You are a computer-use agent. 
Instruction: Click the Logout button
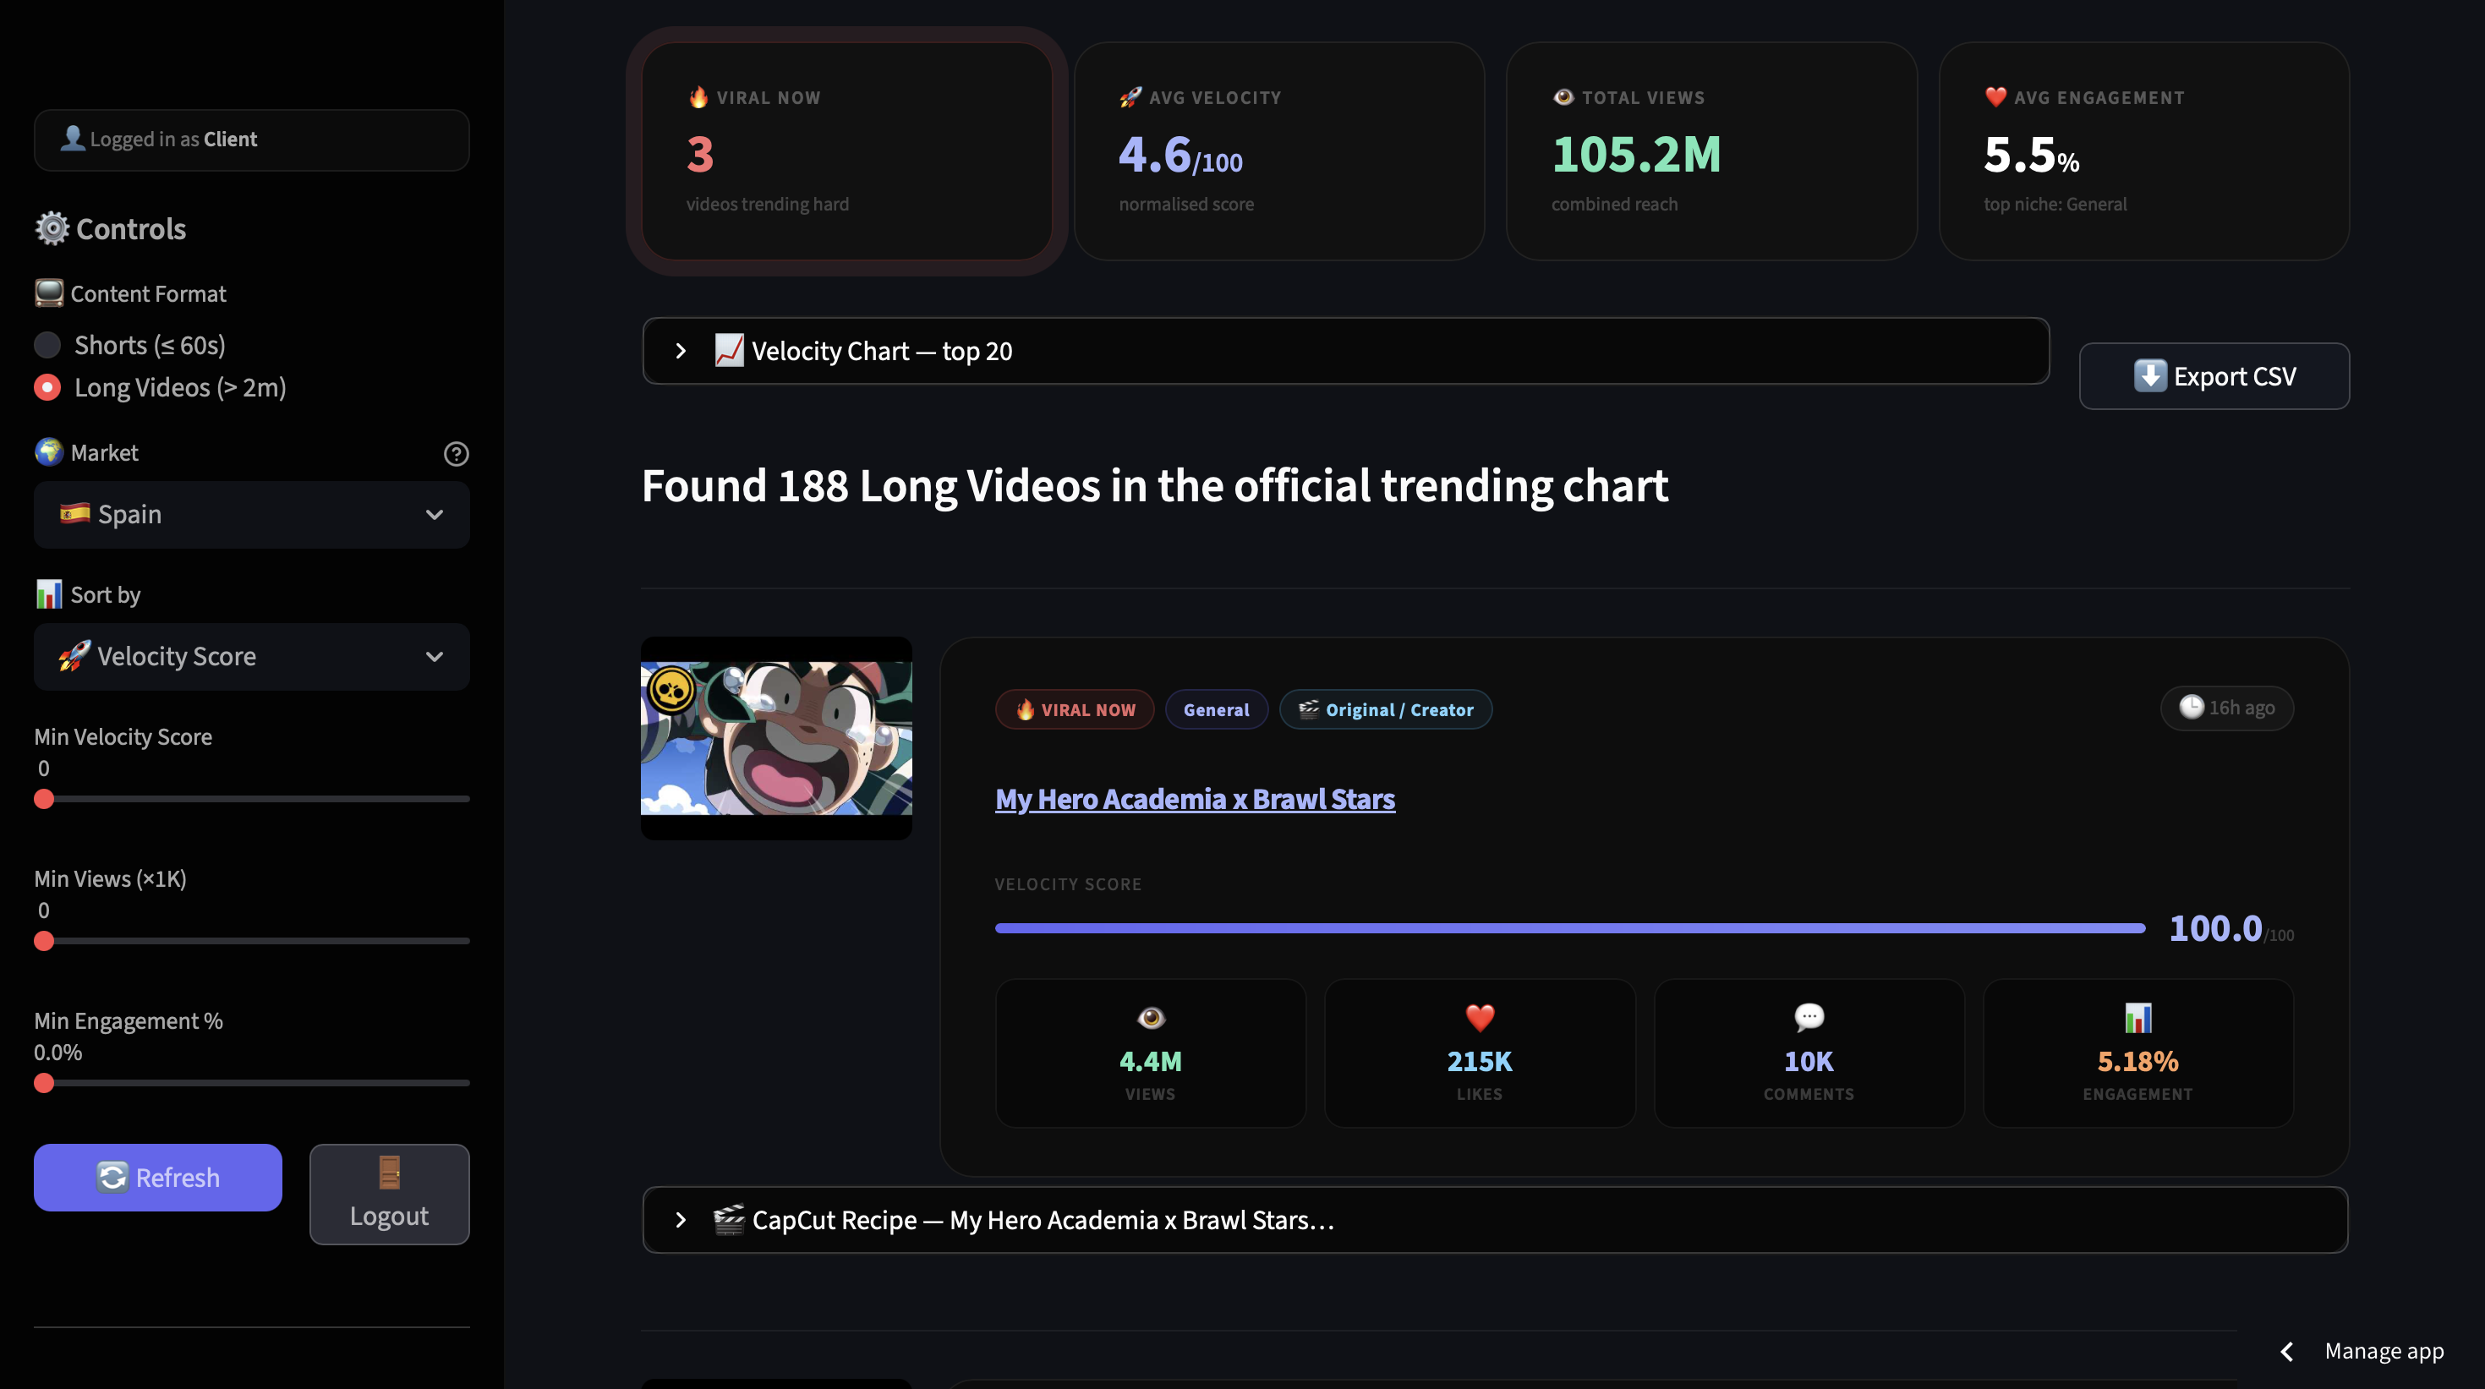(x=389, y=1193)
